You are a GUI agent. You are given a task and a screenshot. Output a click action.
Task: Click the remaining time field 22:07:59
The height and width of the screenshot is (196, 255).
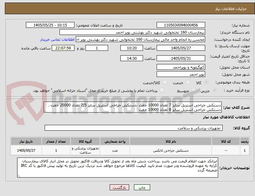(x=63, y=48)
